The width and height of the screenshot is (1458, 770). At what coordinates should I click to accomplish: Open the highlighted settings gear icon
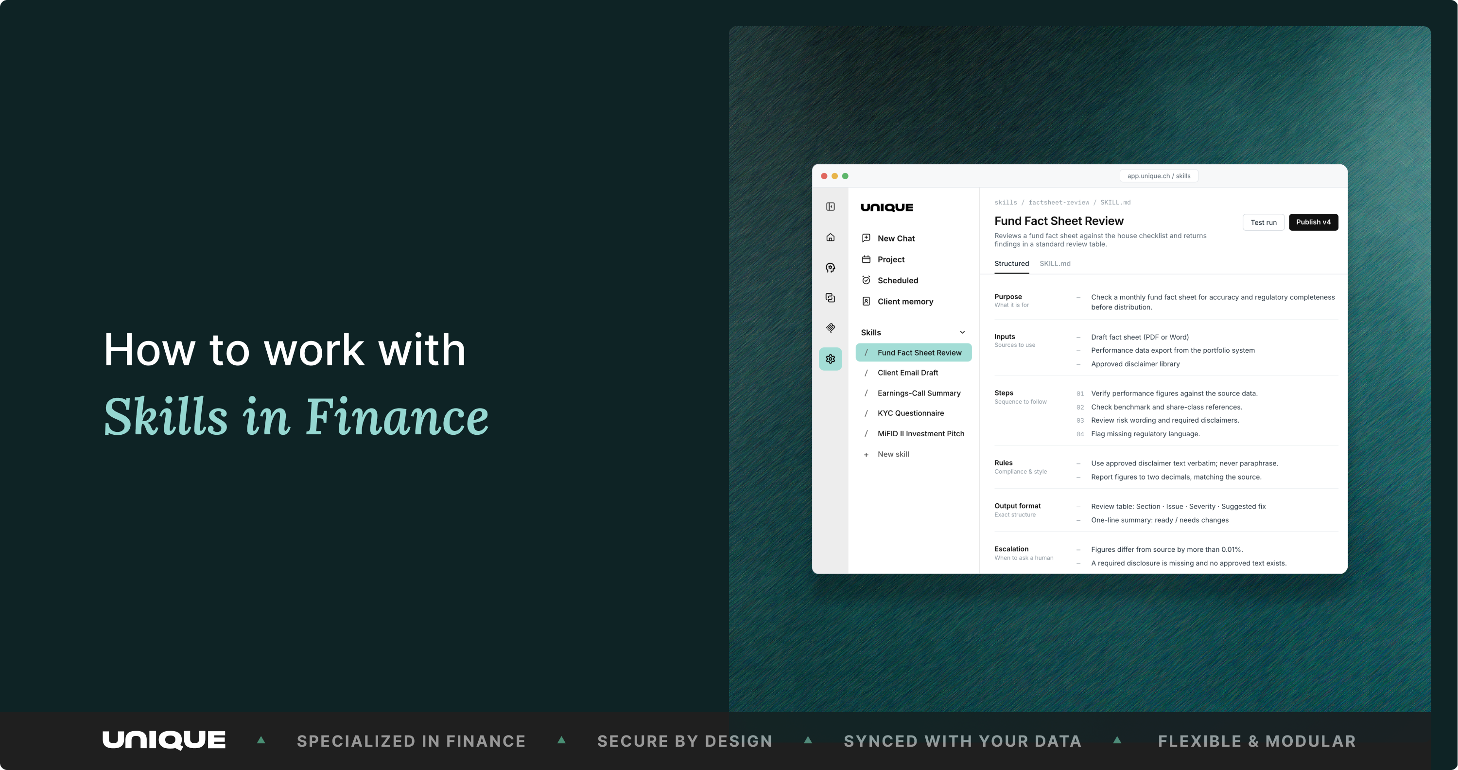[x=830, y=359]
